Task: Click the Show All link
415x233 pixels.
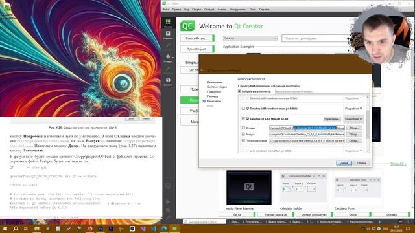Action: click(398, 164)
